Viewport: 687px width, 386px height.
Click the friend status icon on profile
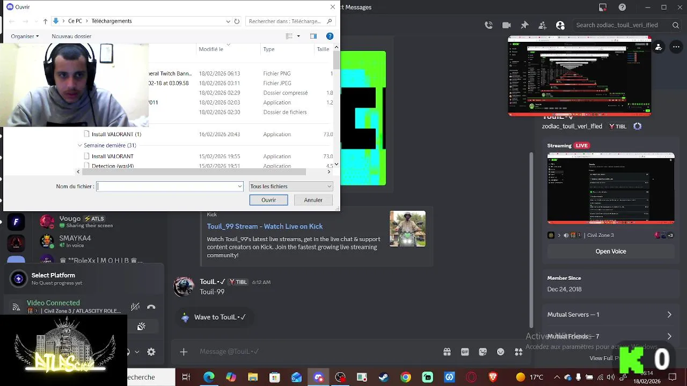tap(659, 47)
